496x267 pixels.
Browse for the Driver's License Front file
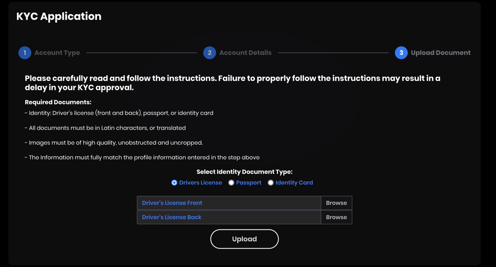tap(336, 203)
